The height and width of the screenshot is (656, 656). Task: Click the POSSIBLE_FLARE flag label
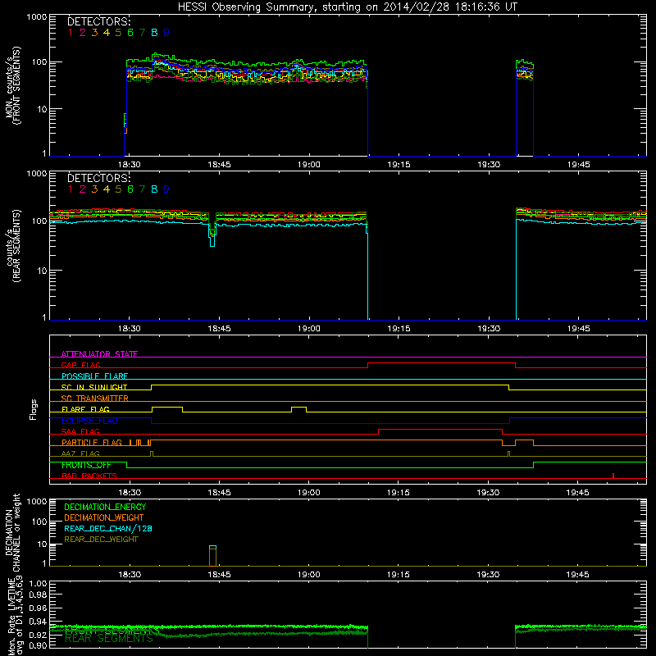94,376
